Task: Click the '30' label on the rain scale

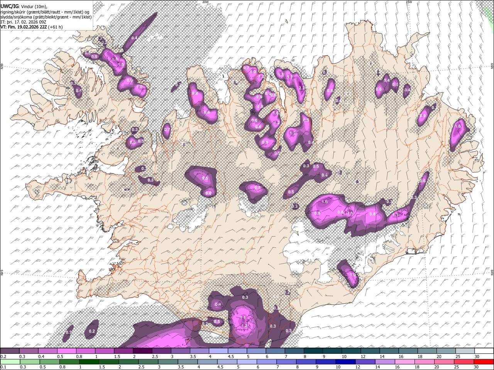Action: [x=476, y=367]
